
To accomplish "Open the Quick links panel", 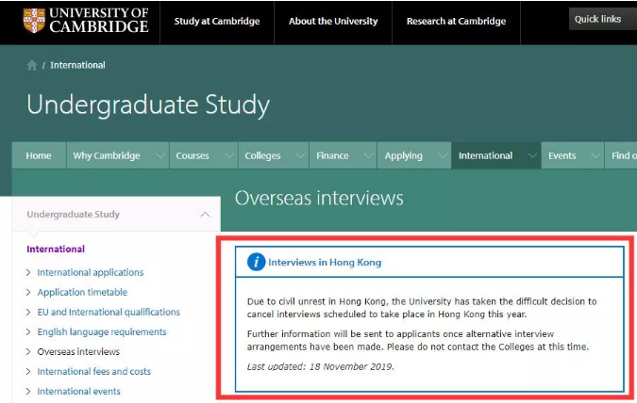I will coord(600,20).
